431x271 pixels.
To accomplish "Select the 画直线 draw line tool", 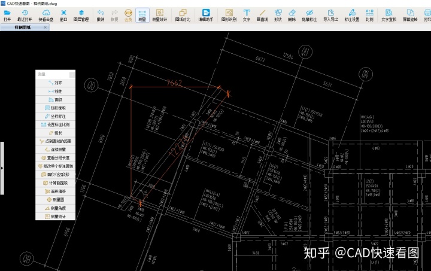I will [262, 16].
